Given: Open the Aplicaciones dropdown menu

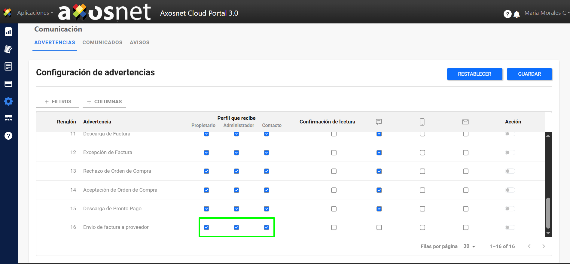Looking at the screenshot, I should click(35, 13).
